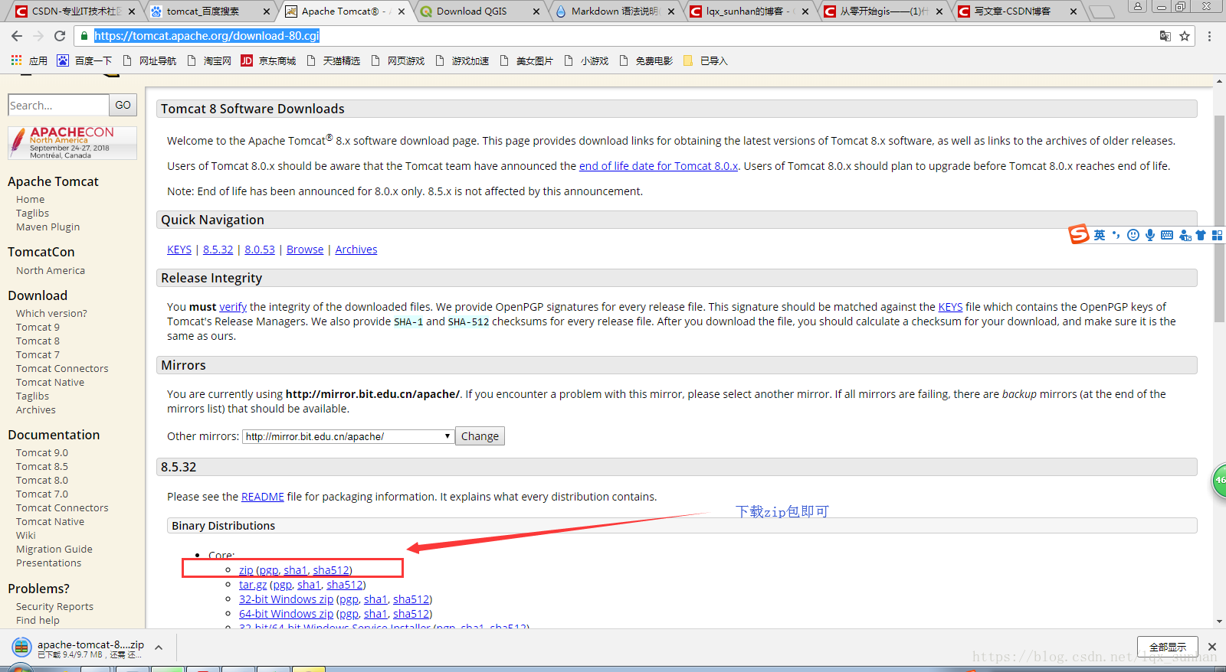Open the KEYS link in Quick Navigation
The image size is (1226, 672).
pos(179,250)
